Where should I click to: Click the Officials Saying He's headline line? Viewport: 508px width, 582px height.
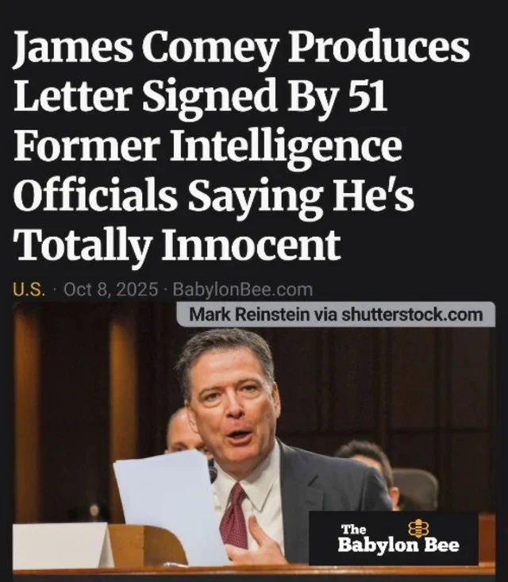tap(214, 195)
